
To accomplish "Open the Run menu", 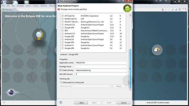I will click(x=13, y=6).
